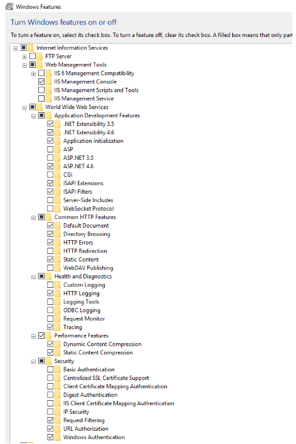Collapse the Health and Diagnostics node
This screenshot has height=444, width=296.
[33, 277]
